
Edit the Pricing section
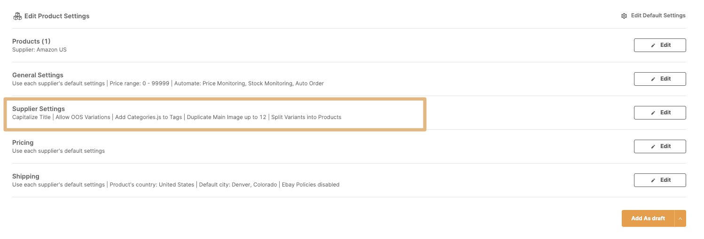pos(660,146)
